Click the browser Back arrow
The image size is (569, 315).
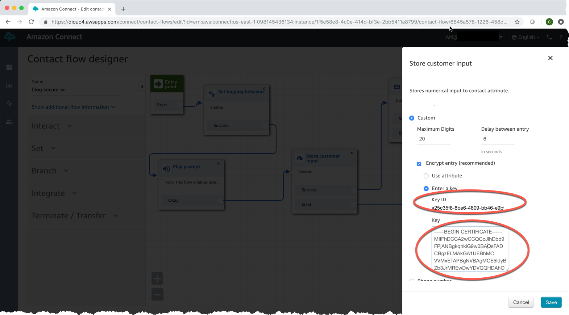[x=8, y=22]
